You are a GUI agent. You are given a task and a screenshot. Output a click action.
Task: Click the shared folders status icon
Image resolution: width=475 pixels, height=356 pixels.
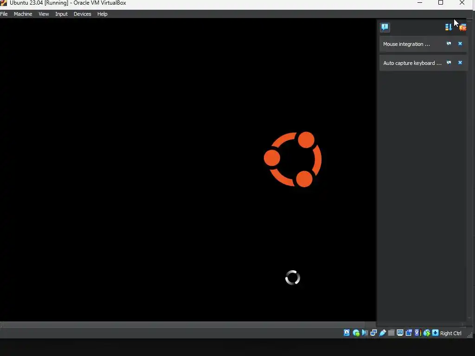click(391, 333)
